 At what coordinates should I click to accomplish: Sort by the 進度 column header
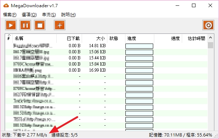[x=139, y=38]
